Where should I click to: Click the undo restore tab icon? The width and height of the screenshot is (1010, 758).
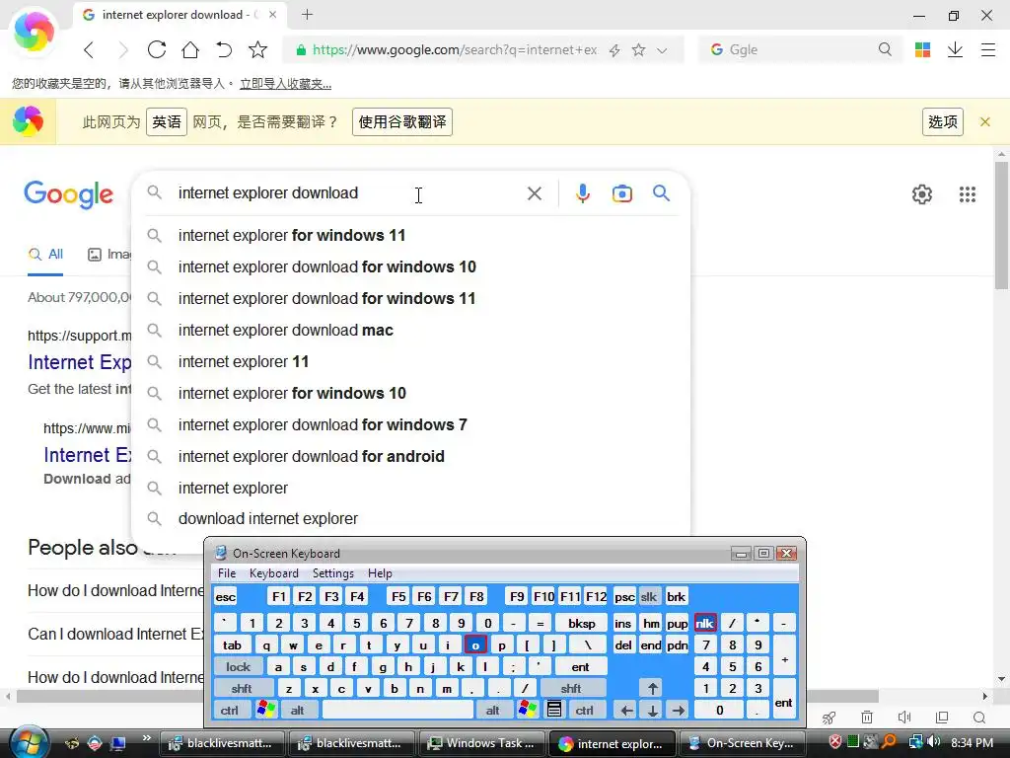(x=224, y=49)
